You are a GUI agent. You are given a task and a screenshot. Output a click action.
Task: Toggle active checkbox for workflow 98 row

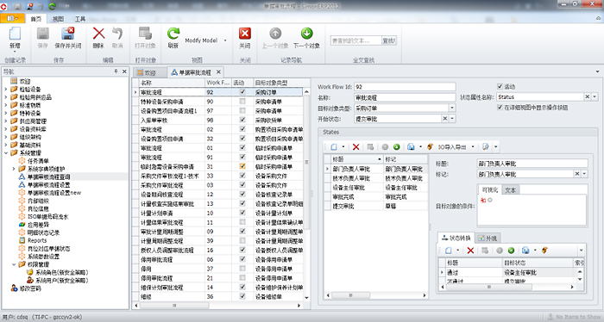point(242,120)
